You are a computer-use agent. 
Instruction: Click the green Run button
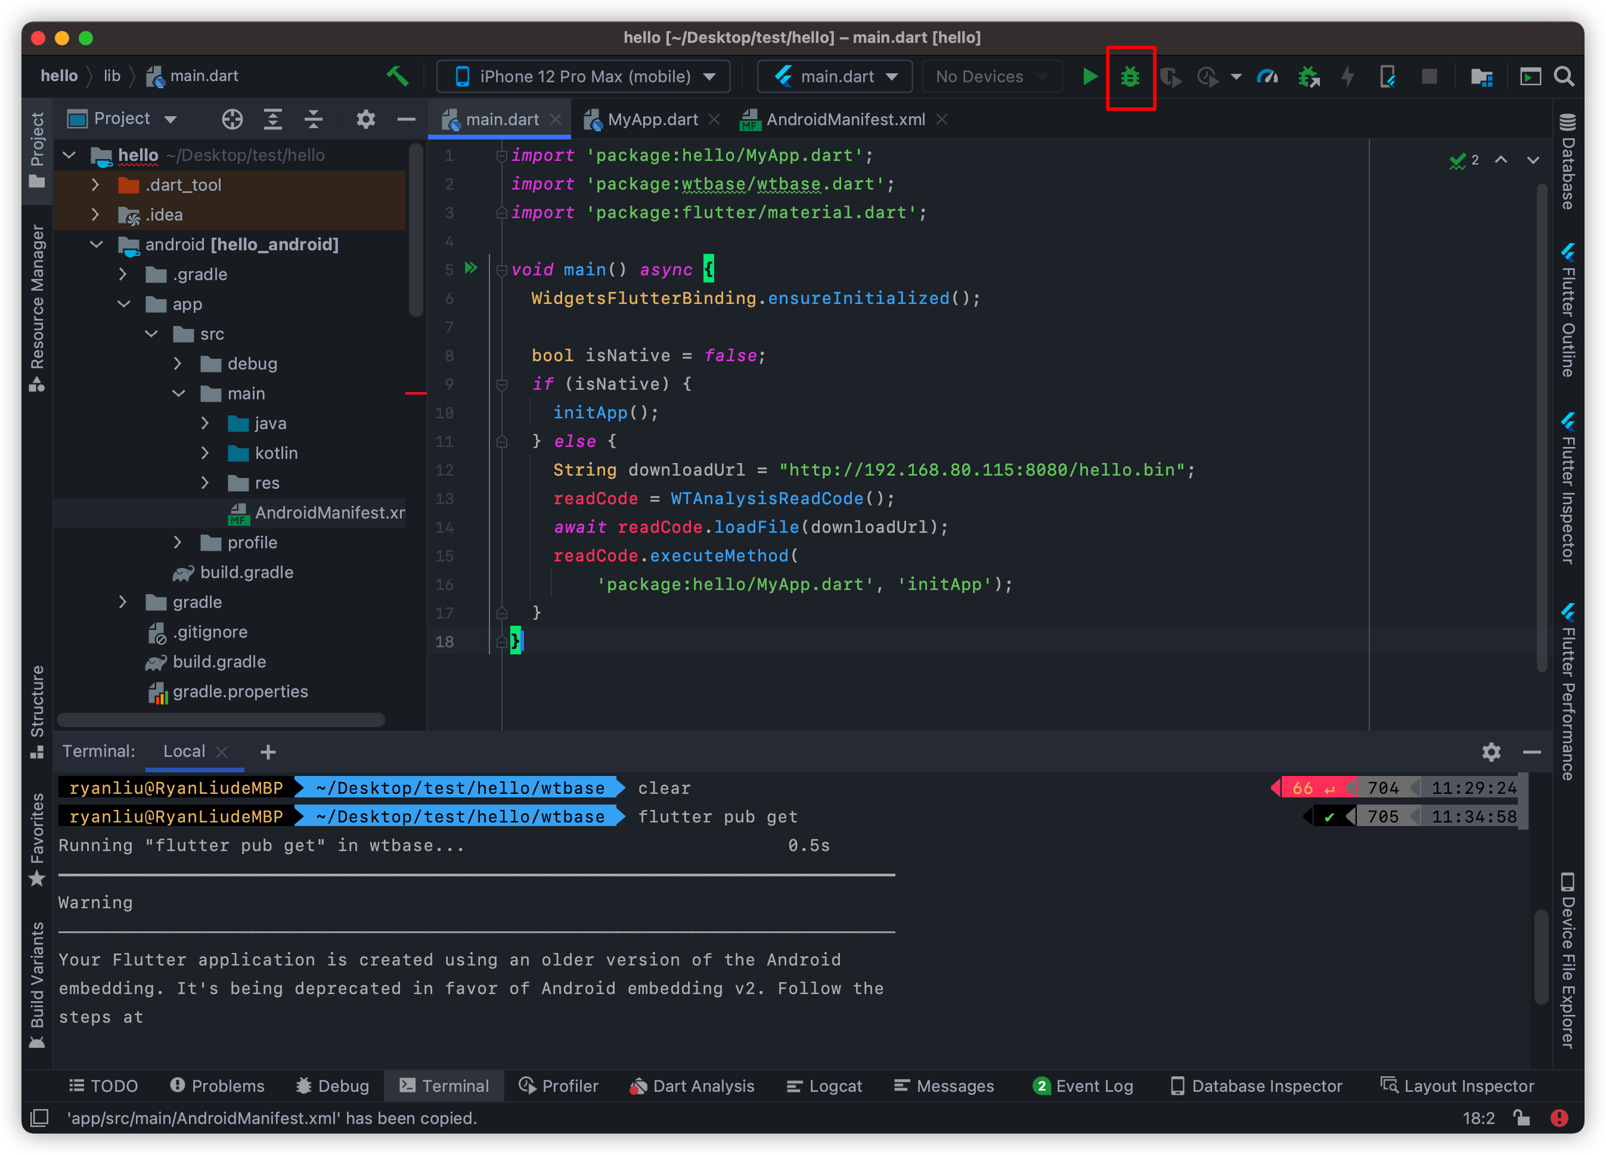click(1089, 76)
